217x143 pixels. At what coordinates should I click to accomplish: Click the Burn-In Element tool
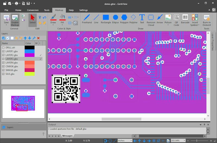(207, 20)
